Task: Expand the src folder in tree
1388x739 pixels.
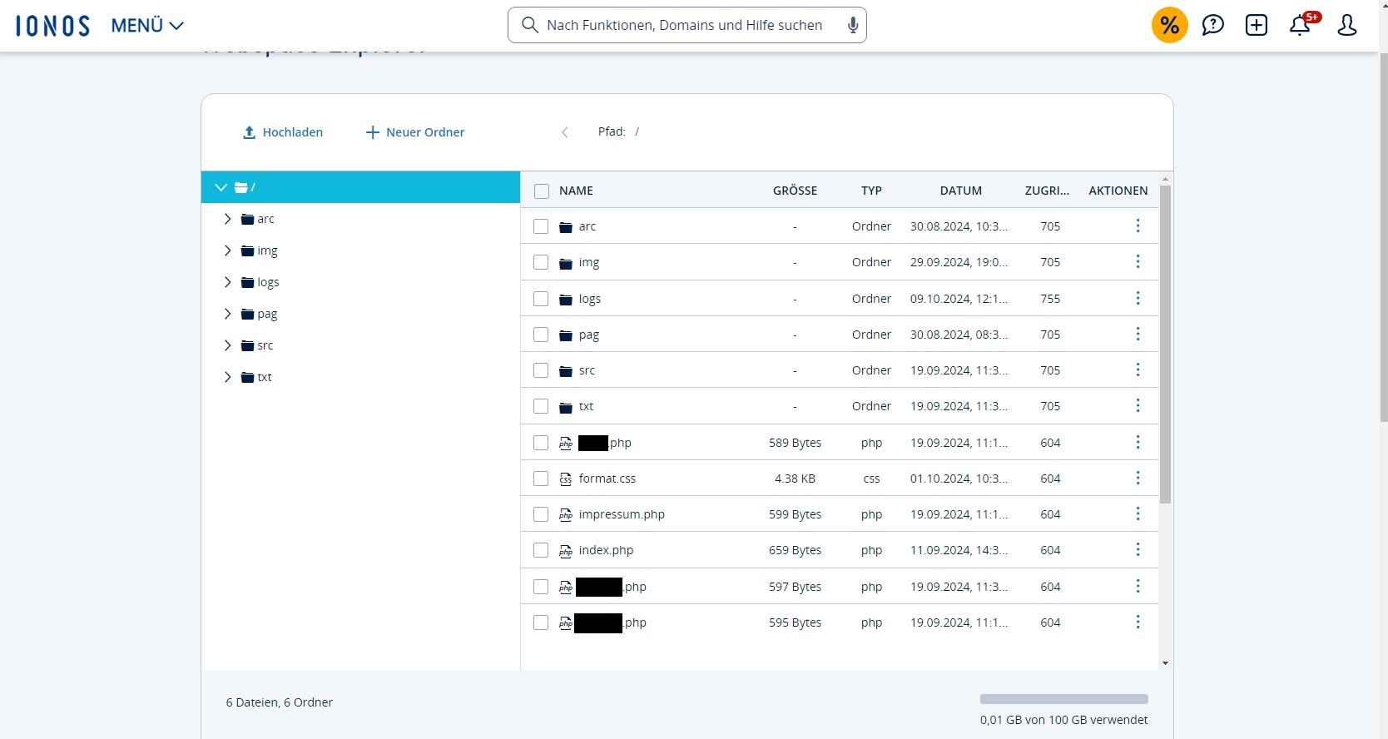Action: pos(227,345)
